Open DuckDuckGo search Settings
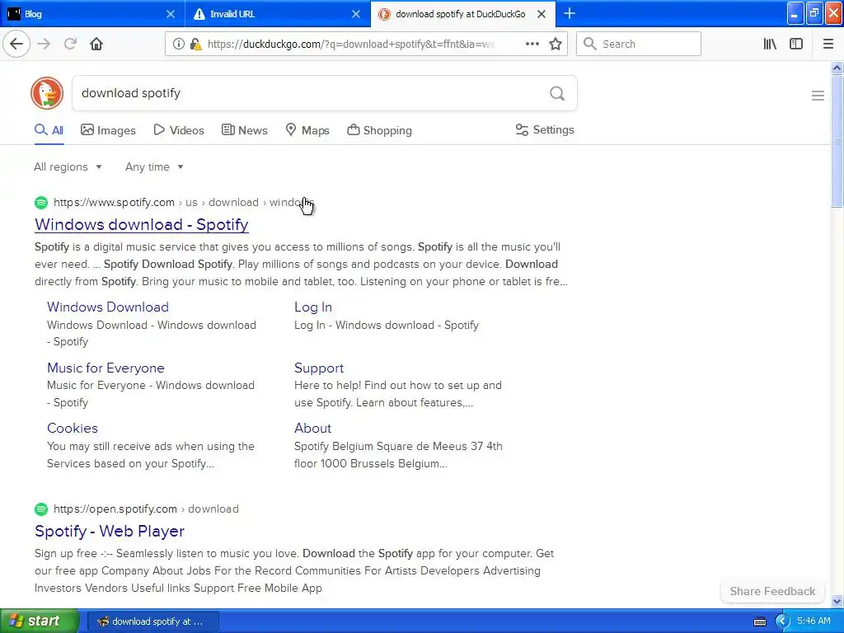Screen dimensions: 844x633 pos(545,129)
